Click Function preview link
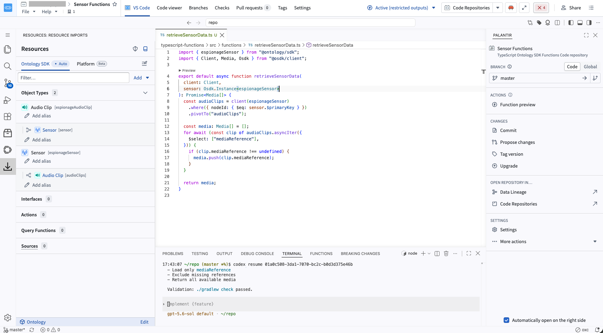The width and height of the screenshot is (603, 333). (x=518, y=104)
